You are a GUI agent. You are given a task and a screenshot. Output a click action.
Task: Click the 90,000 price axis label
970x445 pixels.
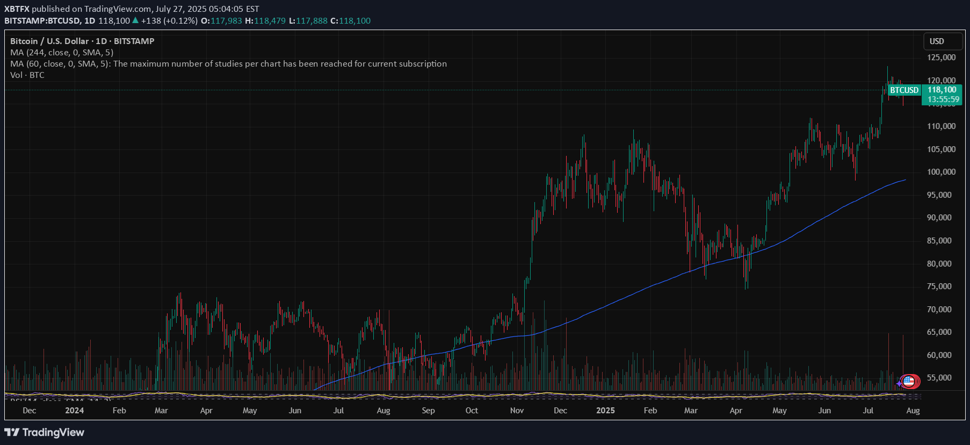coord(939,218)
